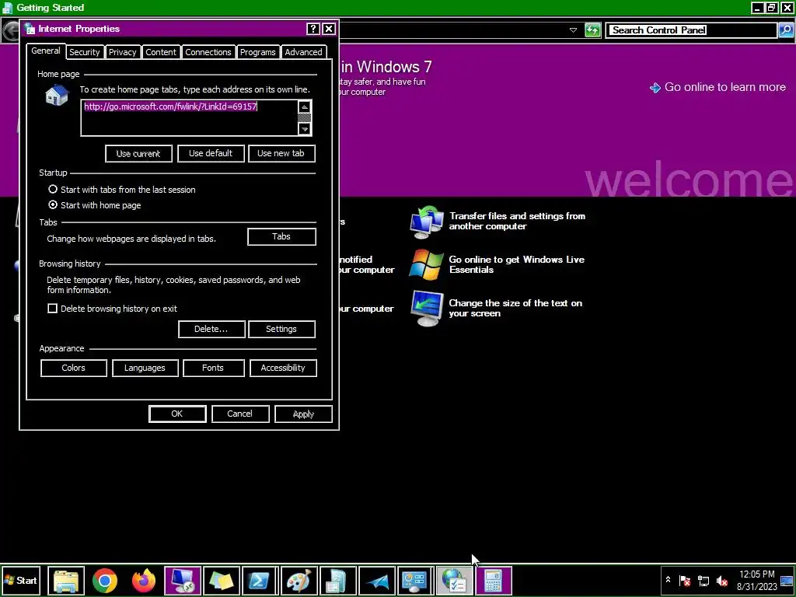
Task: Click the green refresh icon in address bar
Action: (592, 30)
